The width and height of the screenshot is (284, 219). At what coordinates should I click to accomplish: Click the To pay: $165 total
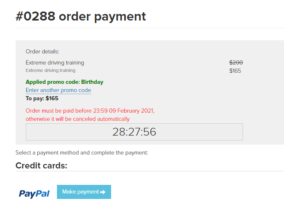tap(42, 99)
